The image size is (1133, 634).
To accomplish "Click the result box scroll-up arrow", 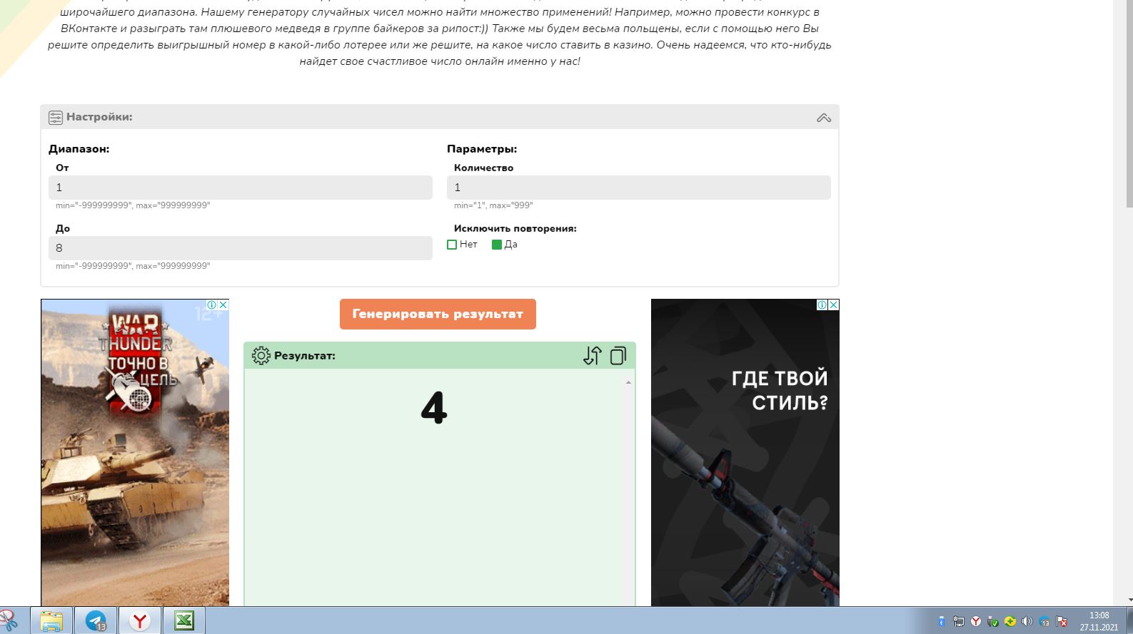I will pyautogui.click(x=628, y=383).
